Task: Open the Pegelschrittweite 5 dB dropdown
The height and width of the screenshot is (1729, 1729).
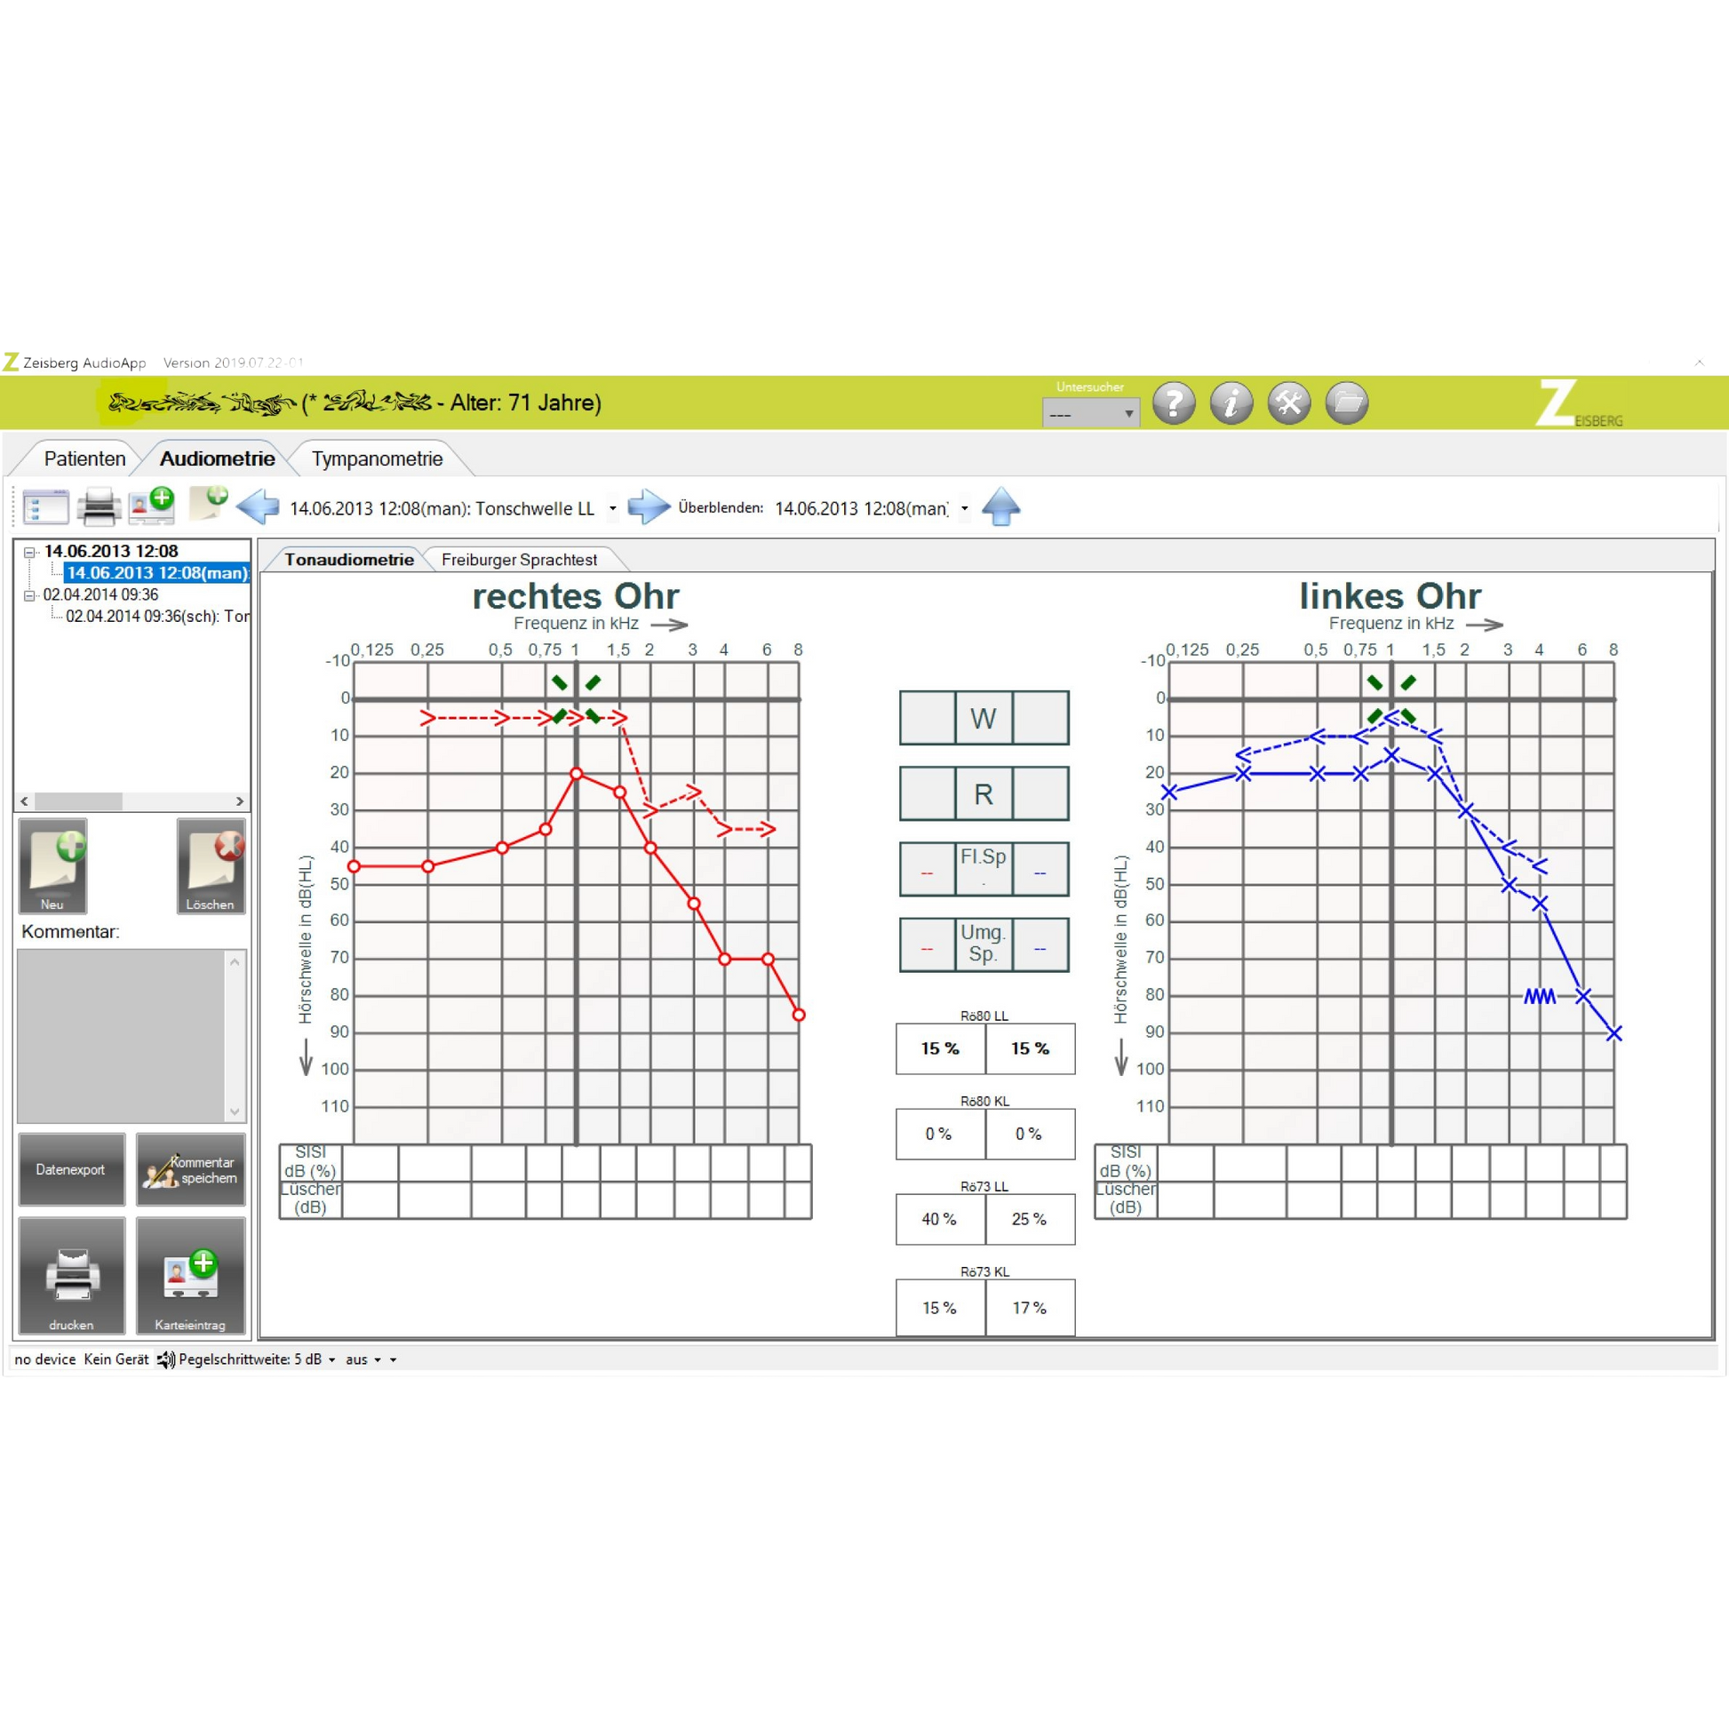Action: pos(332,1360)
